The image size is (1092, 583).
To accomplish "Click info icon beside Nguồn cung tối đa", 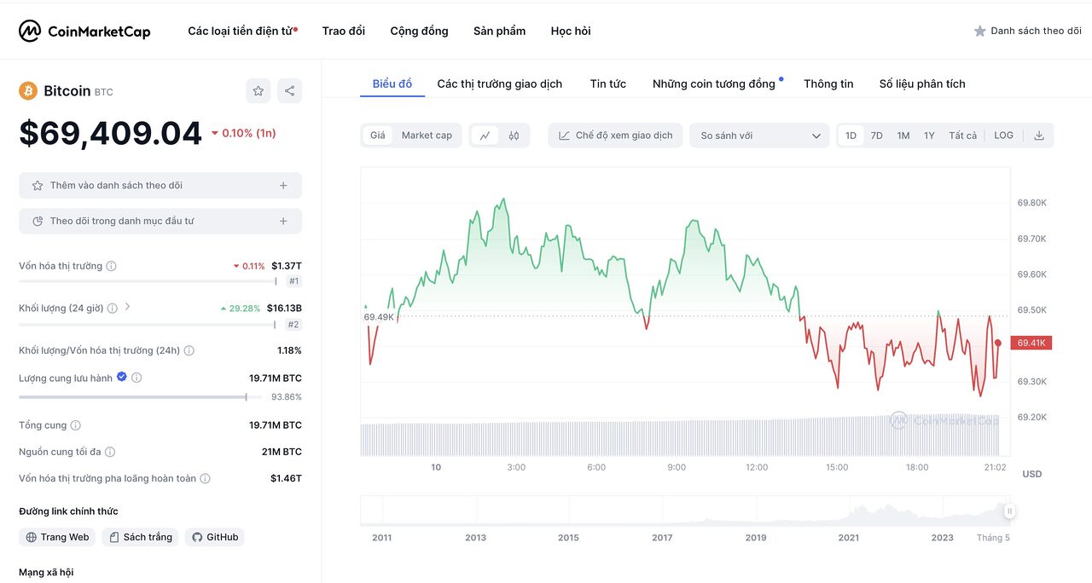I will (x=110, y=452).
